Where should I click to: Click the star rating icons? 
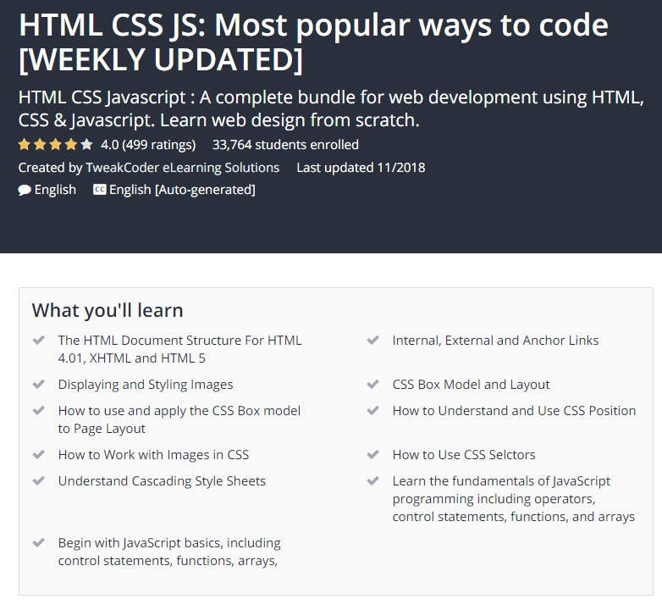(x=55, y=145)
